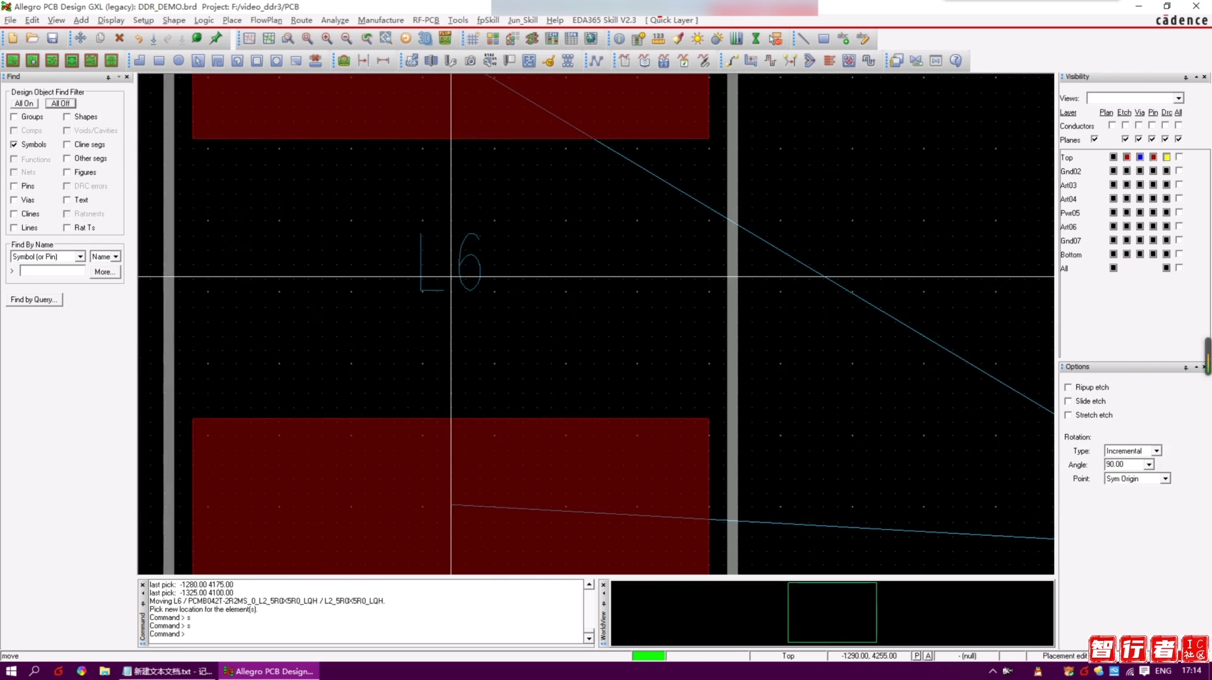Enable the Ripup etch option
1212x680 pixels.
pyautogui.click(x=1068, y=387)
